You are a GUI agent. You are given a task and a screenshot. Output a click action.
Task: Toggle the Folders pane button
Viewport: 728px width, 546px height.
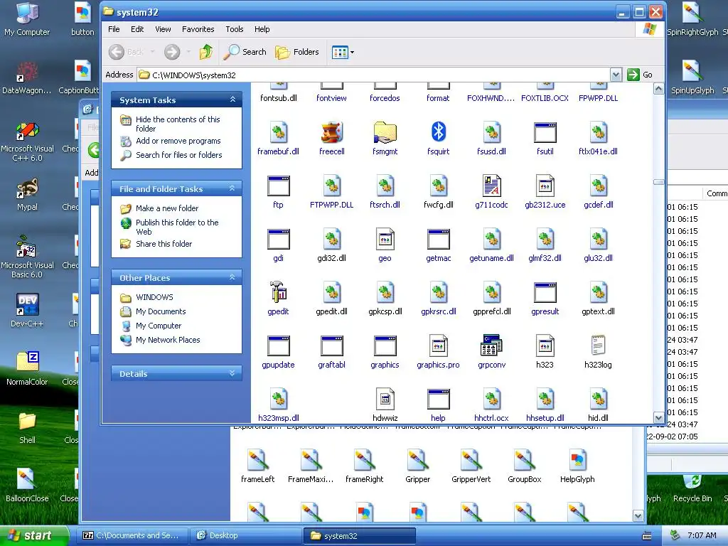pos(297,51)
